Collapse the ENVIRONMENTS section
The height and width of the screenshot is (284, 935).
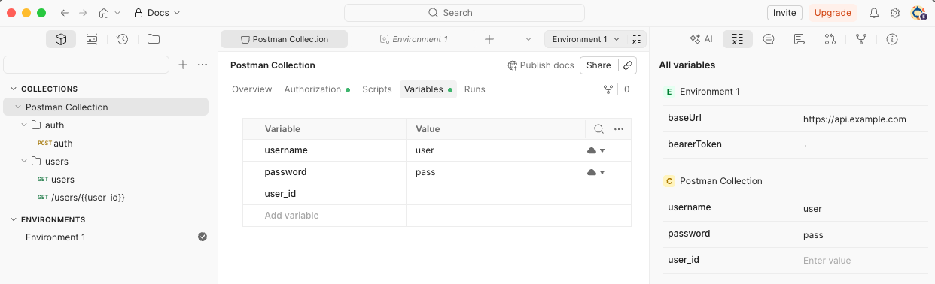pos(14,219)
